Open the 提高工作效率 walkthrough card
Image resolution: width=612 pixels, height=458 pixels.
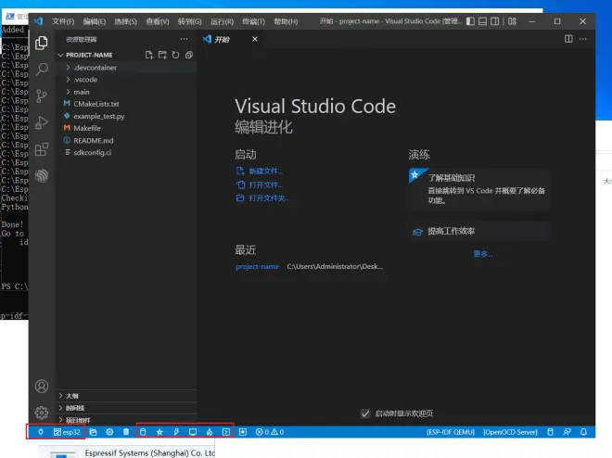(478, 232)
